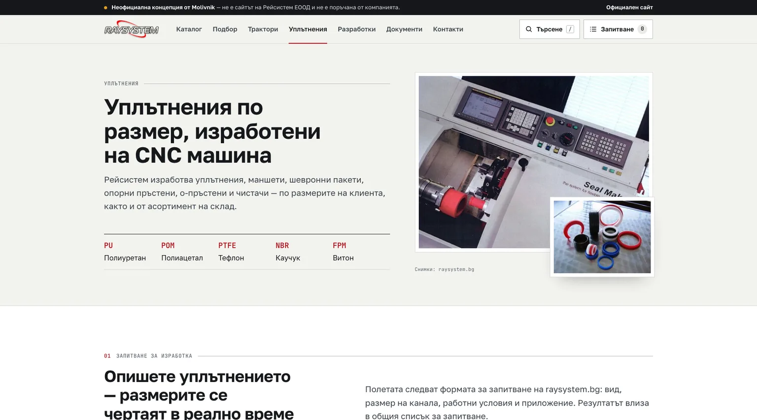757x420 pixels.
Task: Open the Каталог menu item
Action: tap(189, 29)
